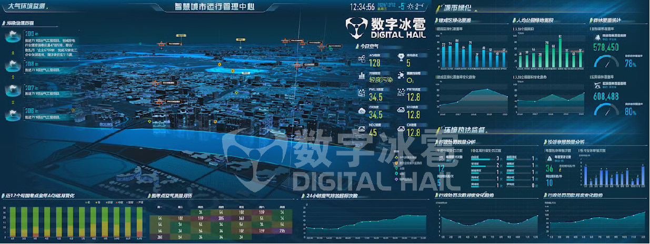Select the NO2 concentration cloud icon

pyautogui.click(x=362, y=129)
